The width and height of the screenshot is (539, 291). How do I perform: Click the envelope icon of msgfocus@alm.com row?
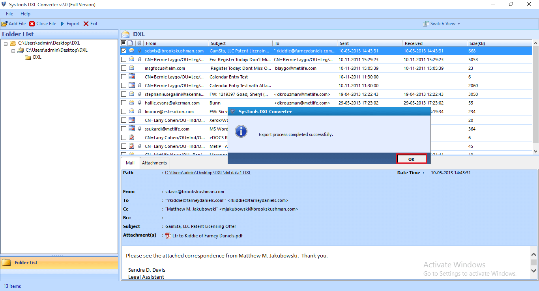click(x=131, y=68)
